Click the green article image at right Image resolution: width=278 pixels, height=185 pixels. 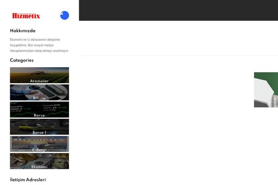(266, 90)
